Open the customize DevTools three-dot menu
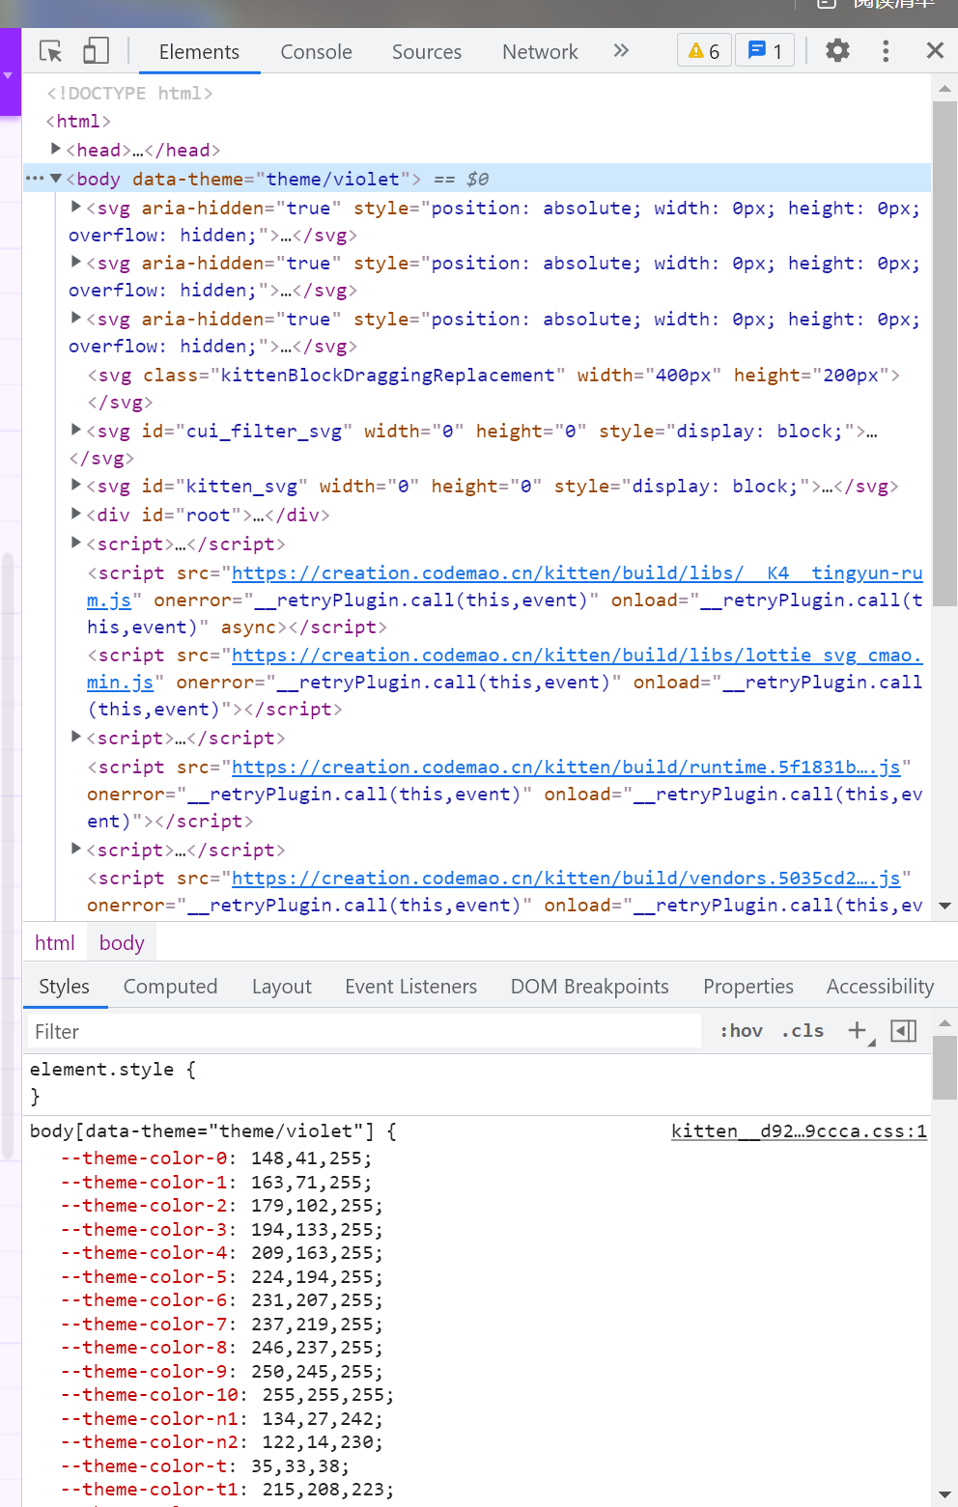This screenshot has width=958, height=1507. pyautogui.click(x=886, y=50)
